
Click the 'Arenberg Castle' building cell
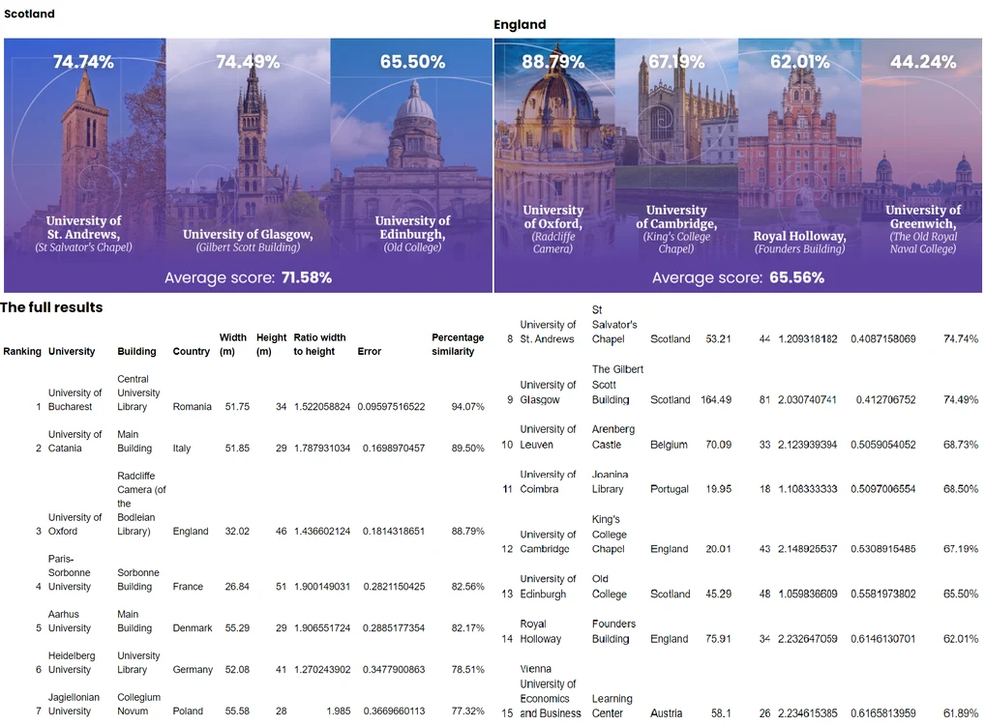613,437
